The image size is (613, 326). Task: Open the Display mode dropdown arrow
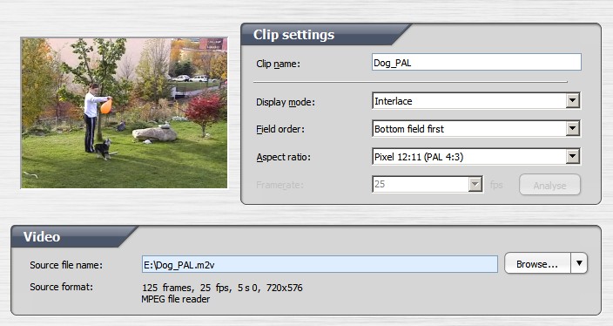tap(573, 100)
